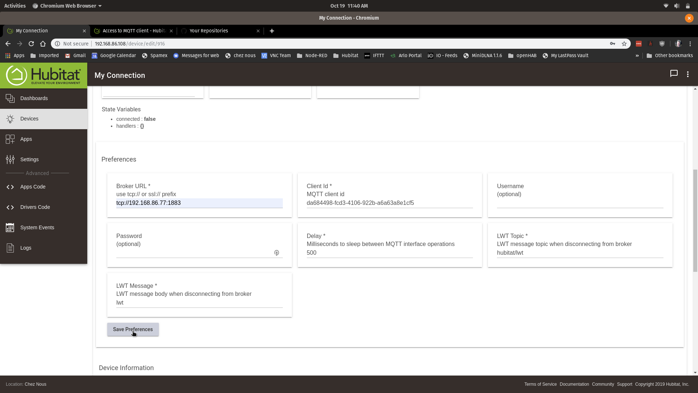Open System Events calendar icon
The height and width of the screenshot is (393, 698).
point(10,227)
